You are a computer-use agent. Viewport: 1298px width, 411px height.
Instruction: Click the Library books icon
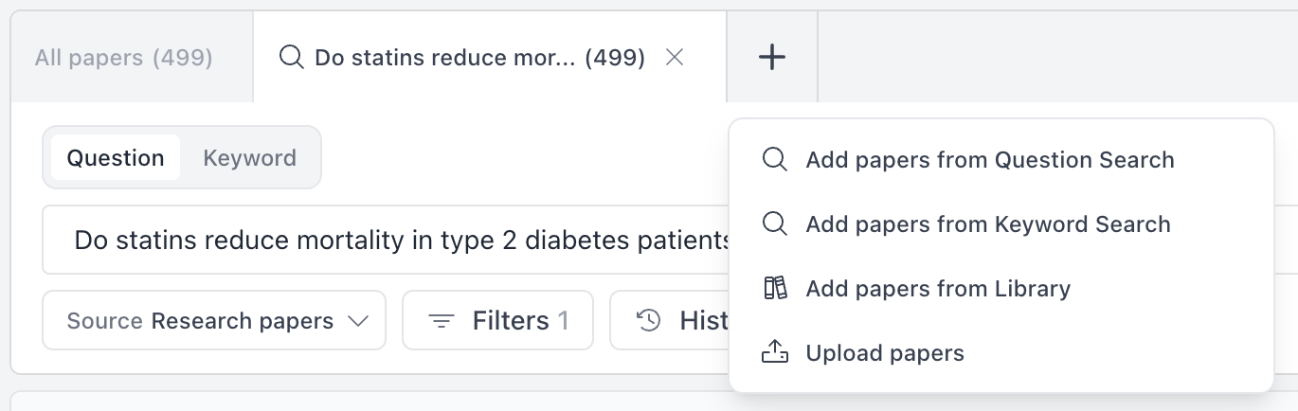(774, 289)
